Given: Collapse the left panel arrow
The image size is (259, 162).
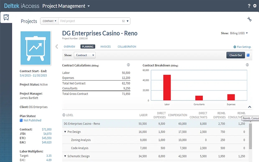Looking at the screenshot, I should [57, 47].
